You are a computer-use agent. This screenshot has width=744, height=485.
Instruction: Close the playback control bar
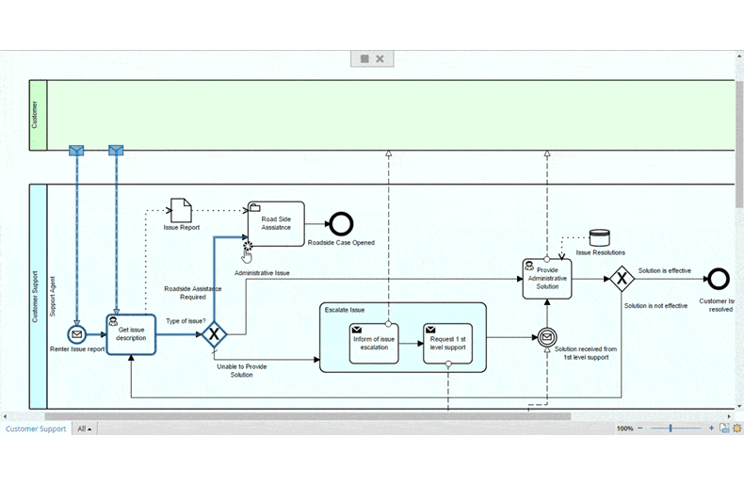(380, 58)
